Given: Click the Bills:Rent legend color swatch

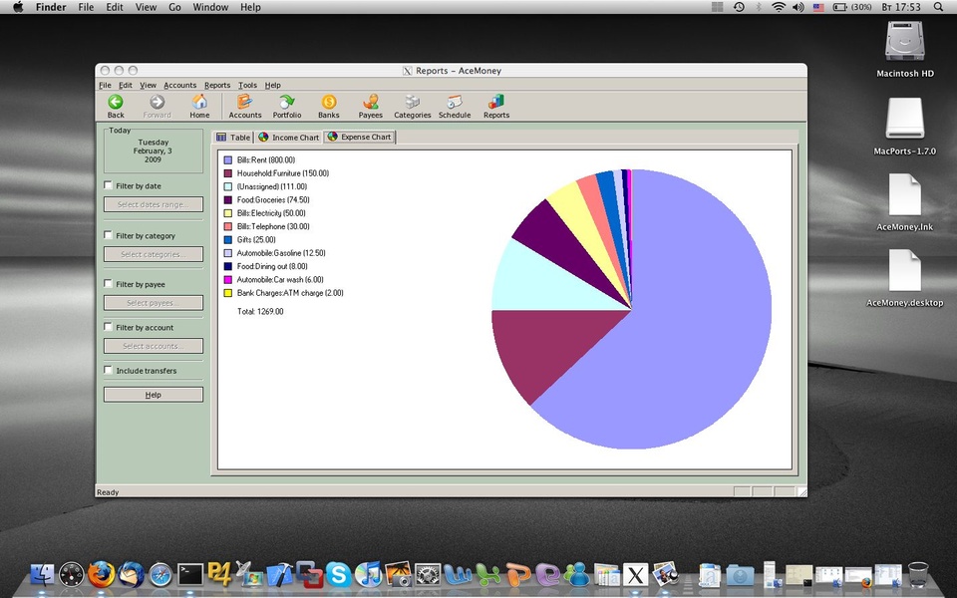Looking at the screenshot, I should coord(228,159).
